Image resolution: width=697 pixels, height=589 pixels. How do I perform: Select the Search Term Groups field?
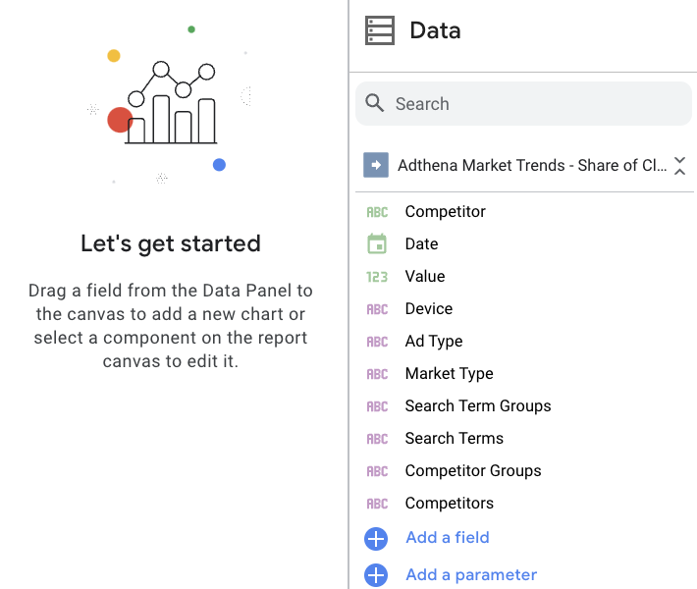[478, 405]
